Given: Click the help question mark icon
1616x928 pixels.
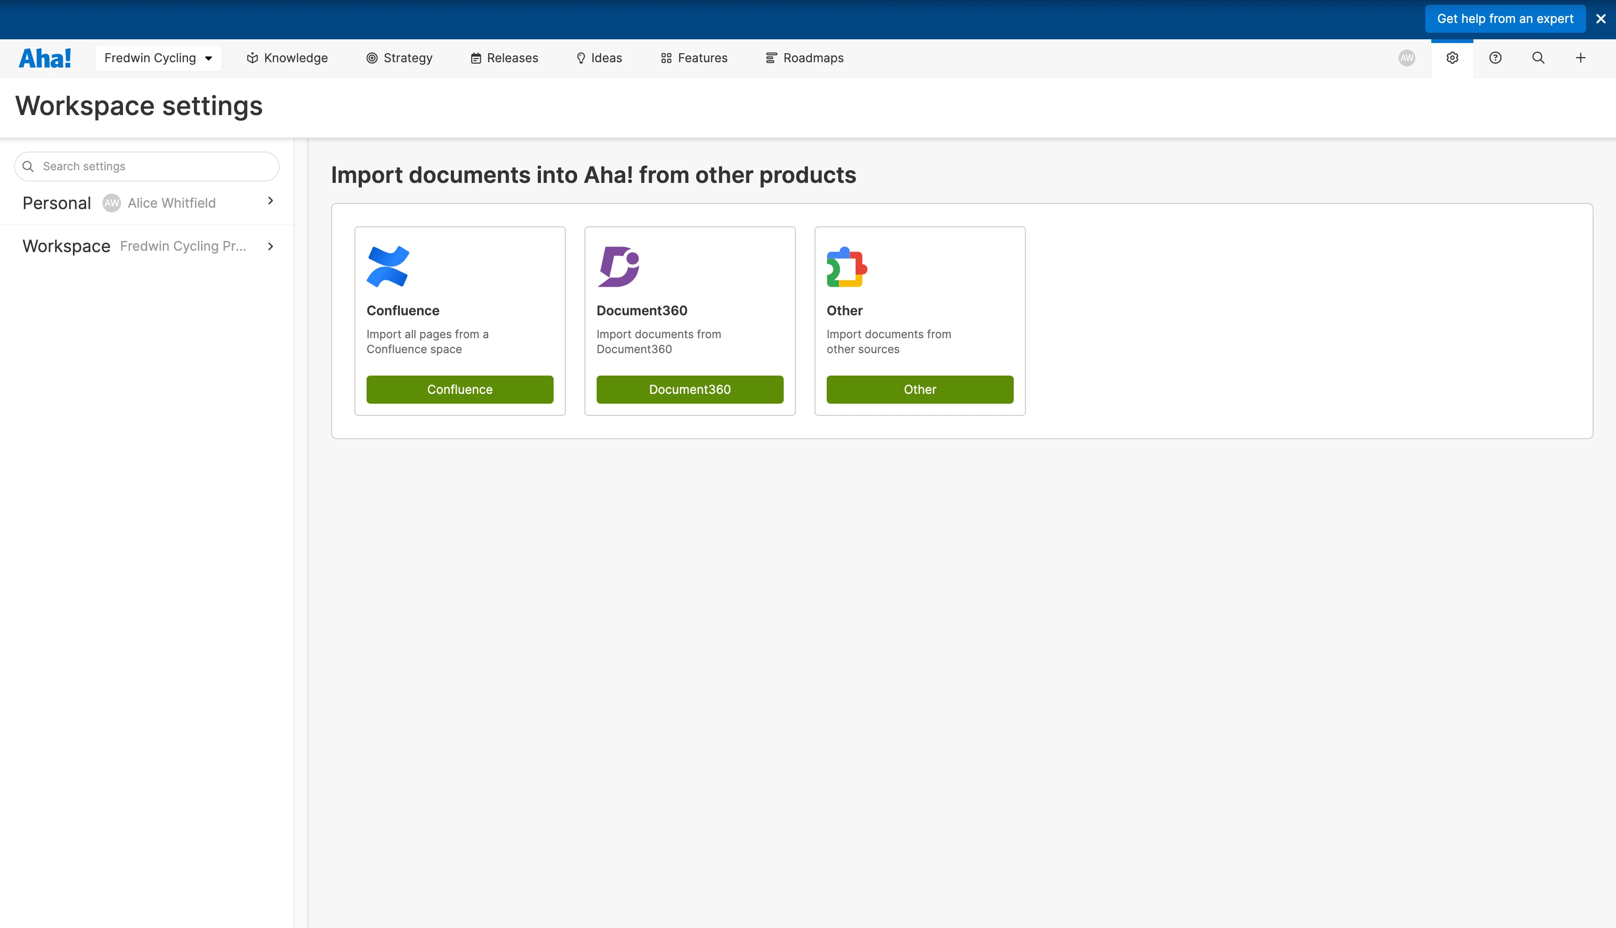Looking at the screenshot, I should tap(1495, 58).
